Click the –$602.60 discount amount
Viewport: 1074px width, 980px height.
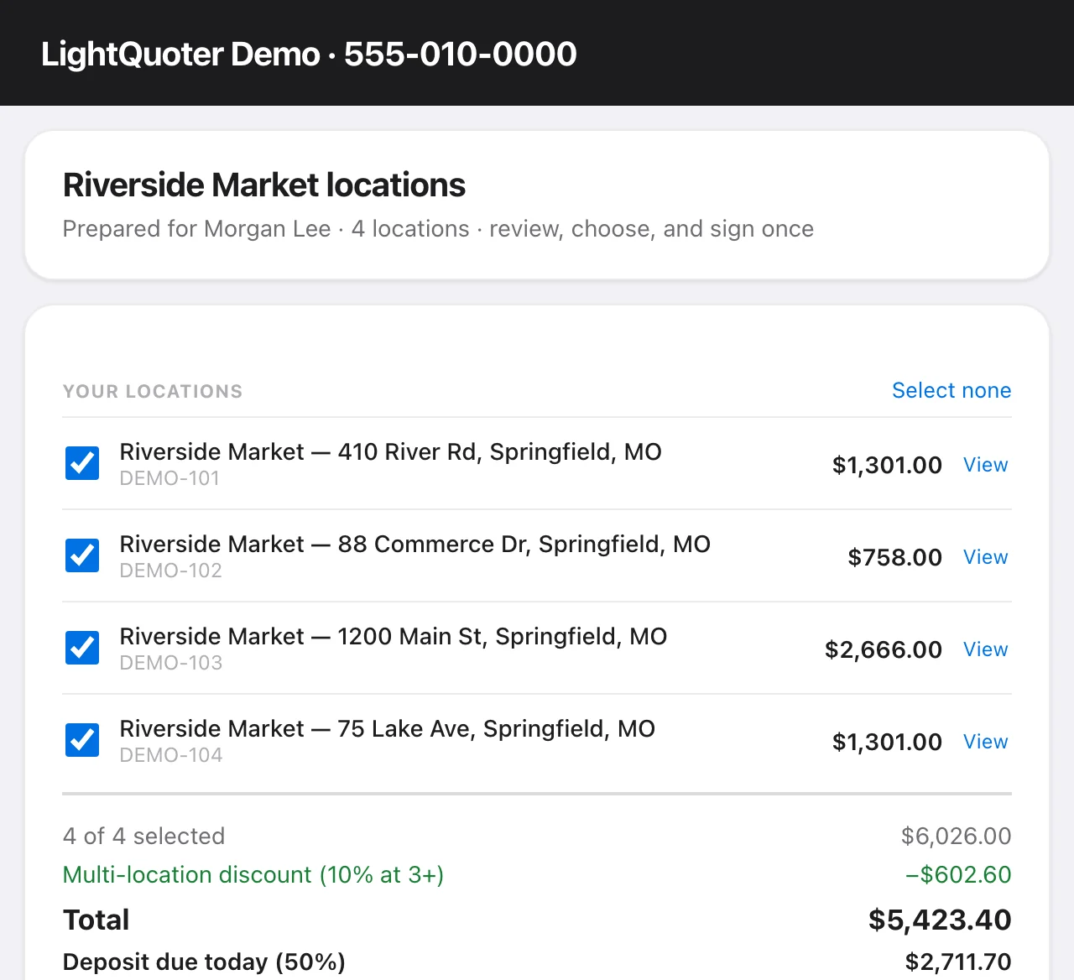point(958,874)
